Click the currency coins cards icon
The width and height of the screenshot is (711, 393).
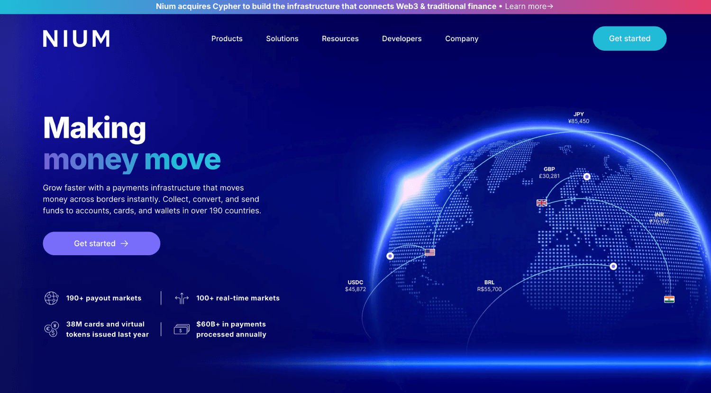(51, 329)
